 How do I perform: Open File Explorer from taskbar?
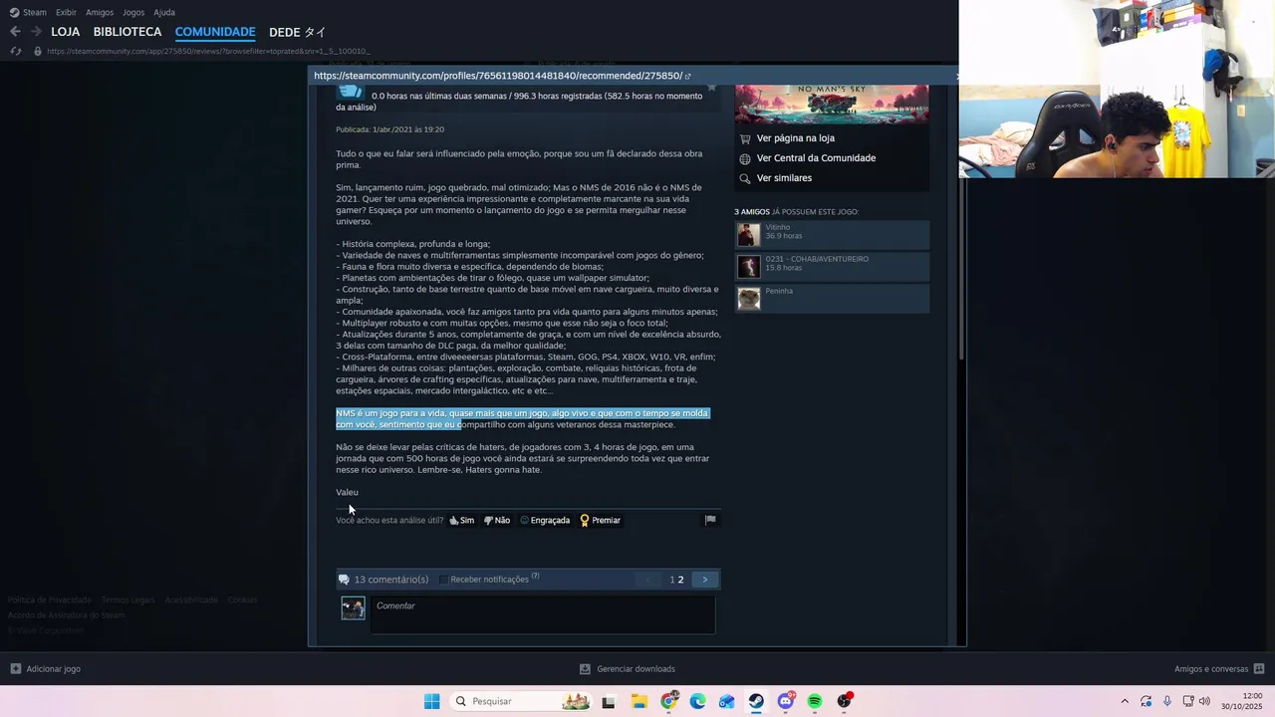point(638,701)
